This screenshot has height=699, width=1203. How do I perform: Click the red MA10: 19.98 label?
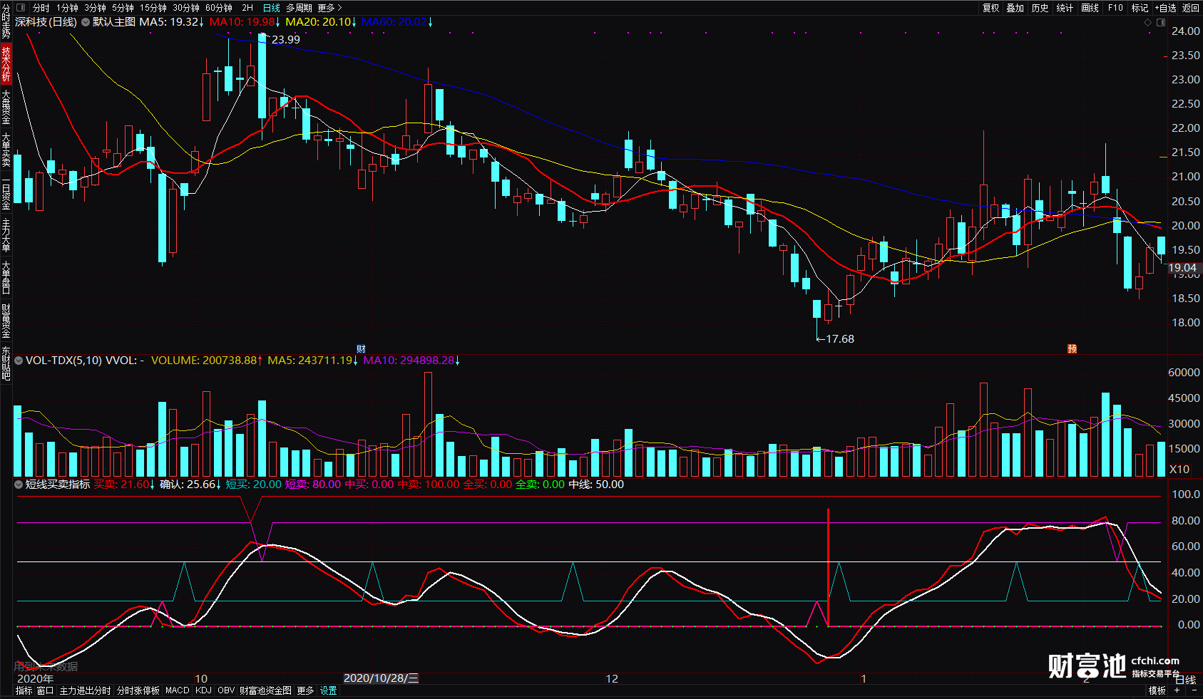coord(245,22)
